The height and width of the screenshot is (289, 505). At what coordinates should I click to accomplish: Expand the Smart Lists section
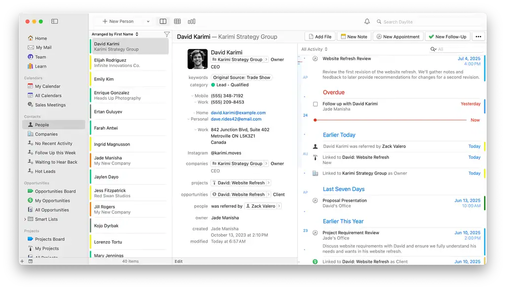point(25,218)
